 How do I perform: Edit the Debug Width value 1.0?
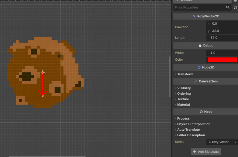pos(222,53)
